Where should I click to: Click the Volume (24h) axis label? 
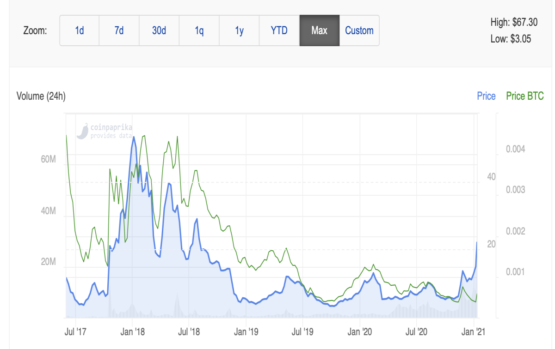[x=41, y=96]
